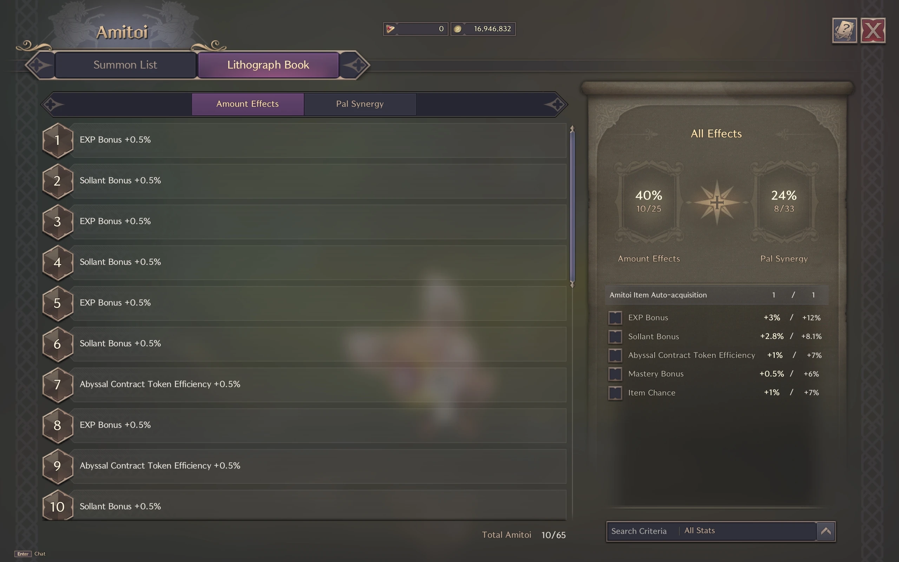Enable the Item Chance checkbox
The image size is (899, 562).
tap(615, 393)
